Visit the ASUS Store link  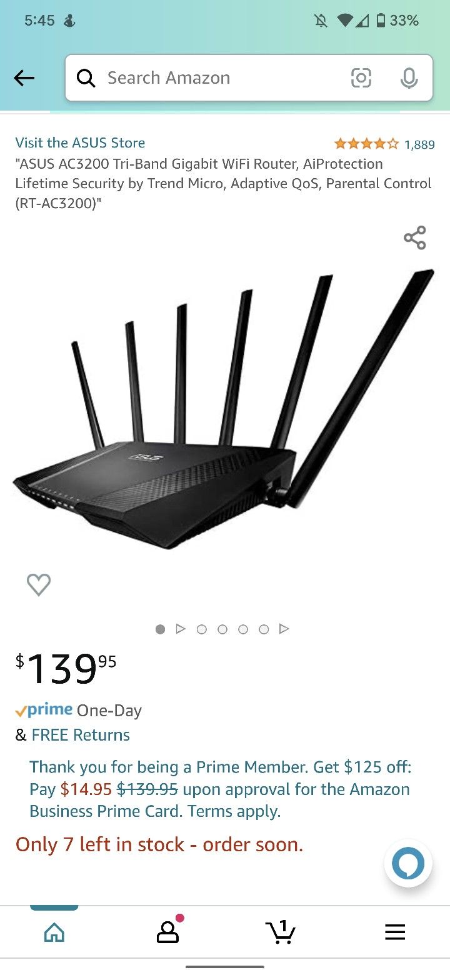pos(80,142)
